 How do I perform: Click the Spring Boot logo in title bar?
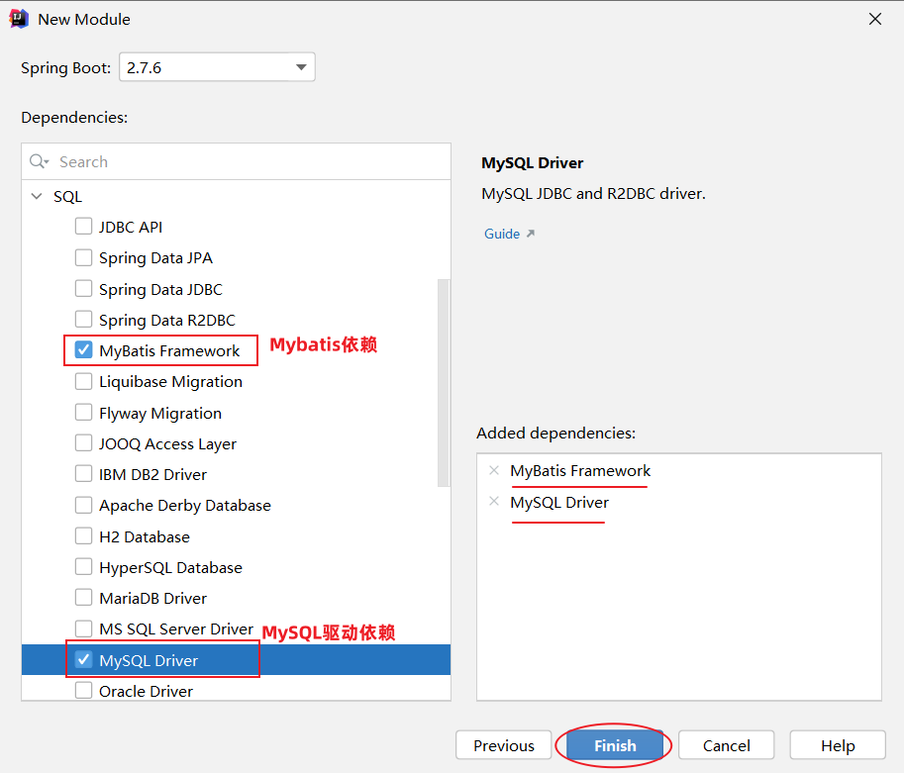point(19,18)
